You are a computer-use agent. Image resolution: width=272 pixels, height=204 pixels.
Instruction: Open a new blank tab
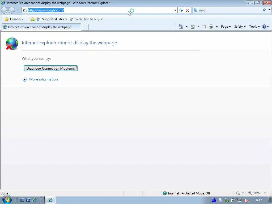[85, 27]
